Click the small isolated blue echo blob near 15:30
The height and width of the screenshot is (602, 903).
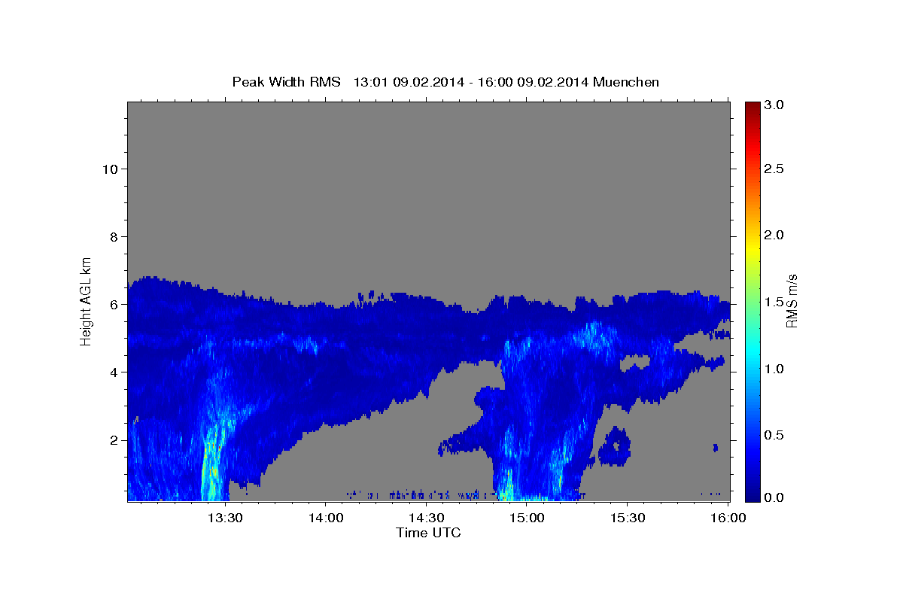click(x=615, y=446)
